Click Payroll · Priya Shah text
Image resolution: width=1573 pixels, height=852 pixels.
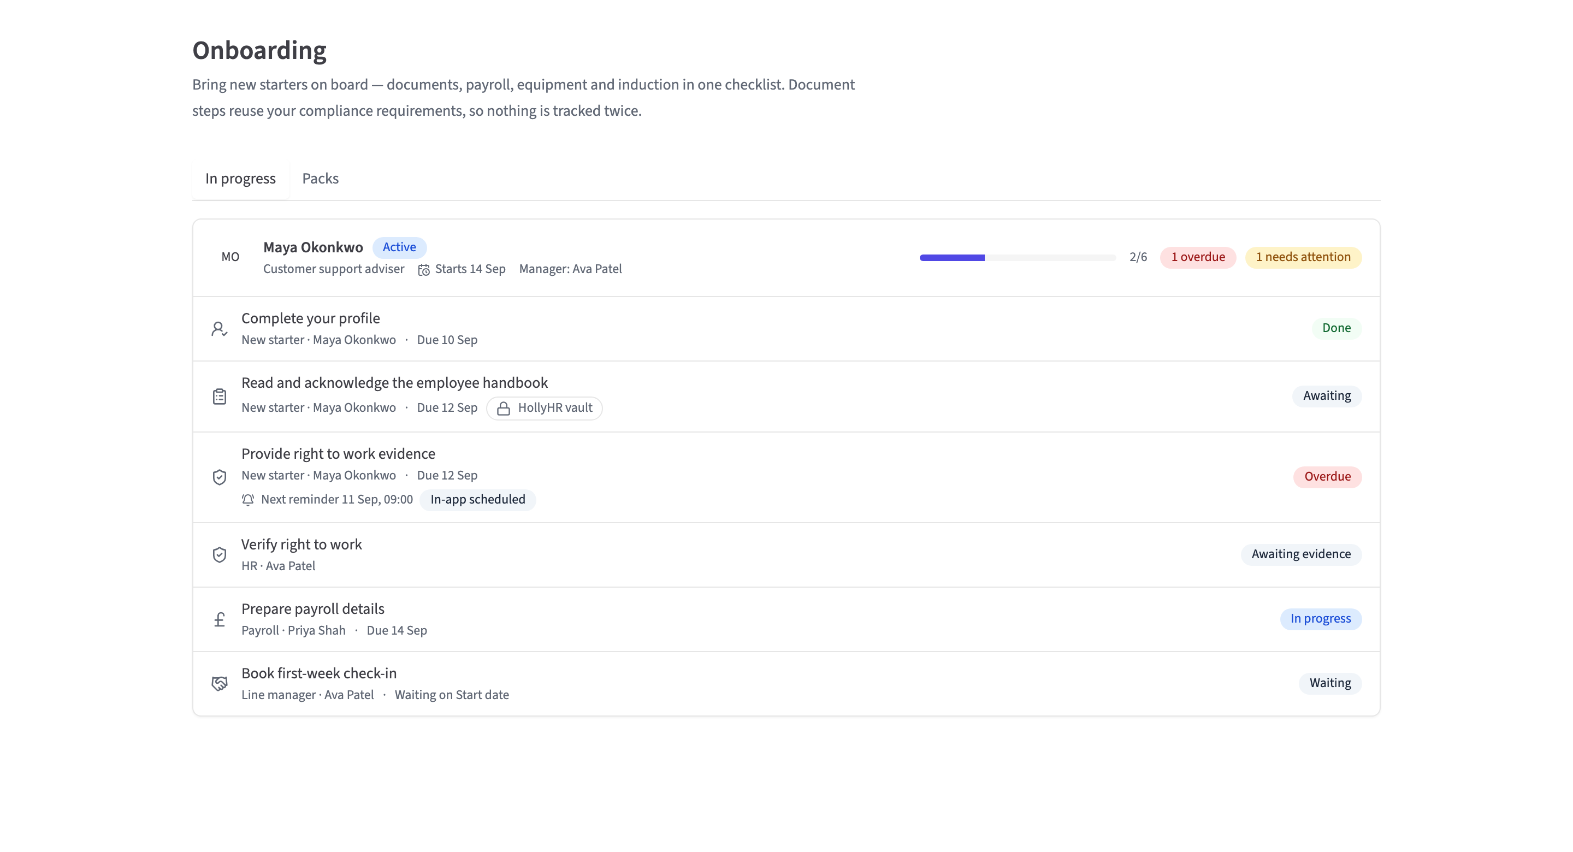(294, 630)
